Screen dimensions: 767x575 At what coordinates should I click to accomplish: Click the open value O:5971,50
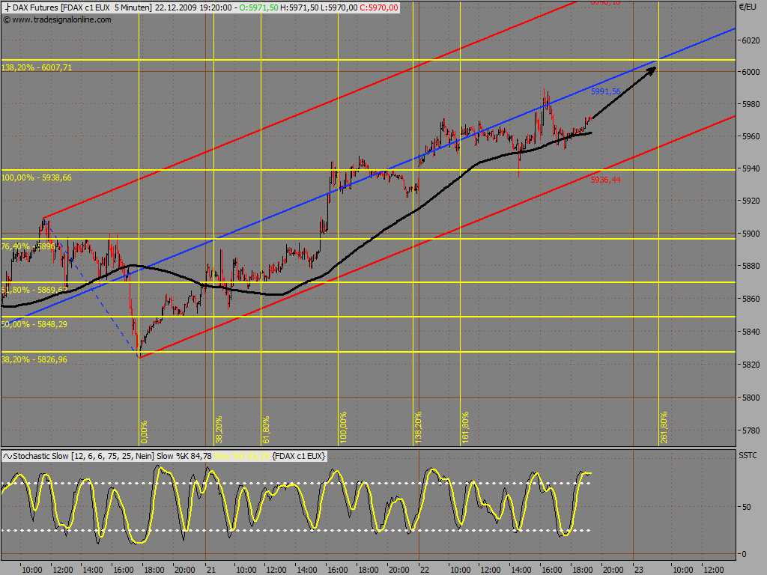258,7
